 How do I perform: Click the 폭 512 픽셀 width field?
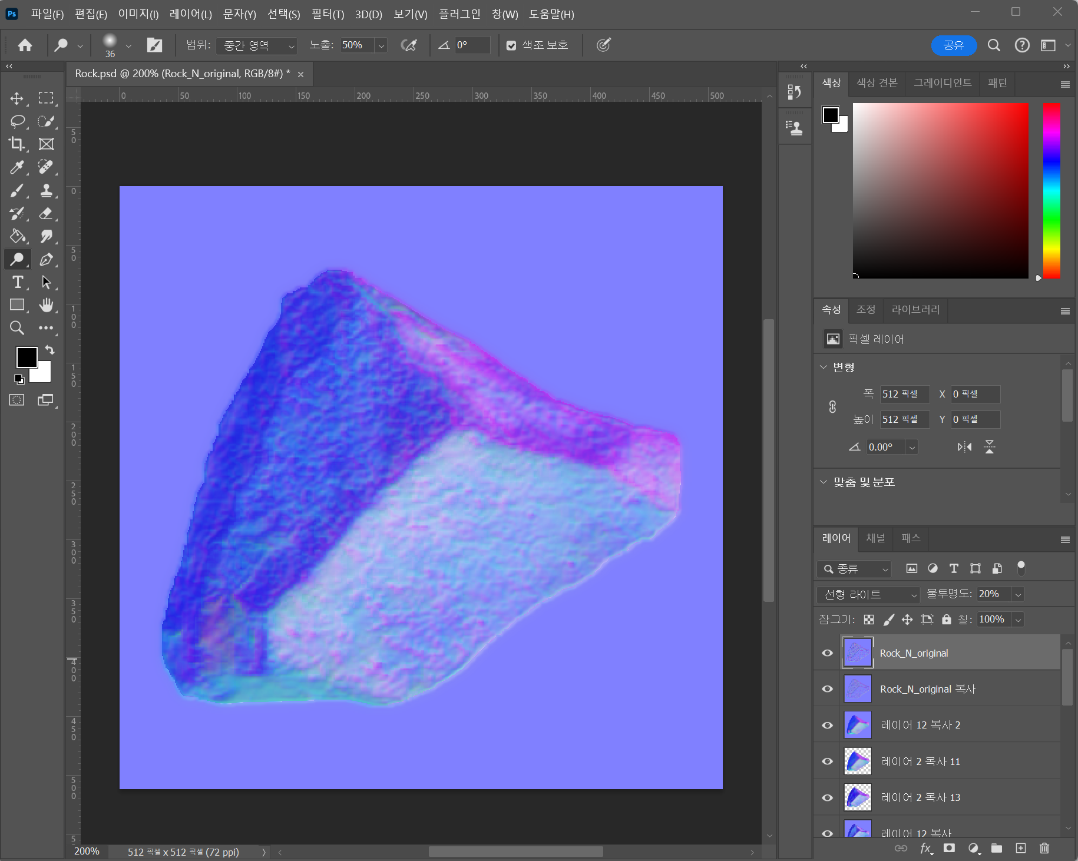[905, 394]
